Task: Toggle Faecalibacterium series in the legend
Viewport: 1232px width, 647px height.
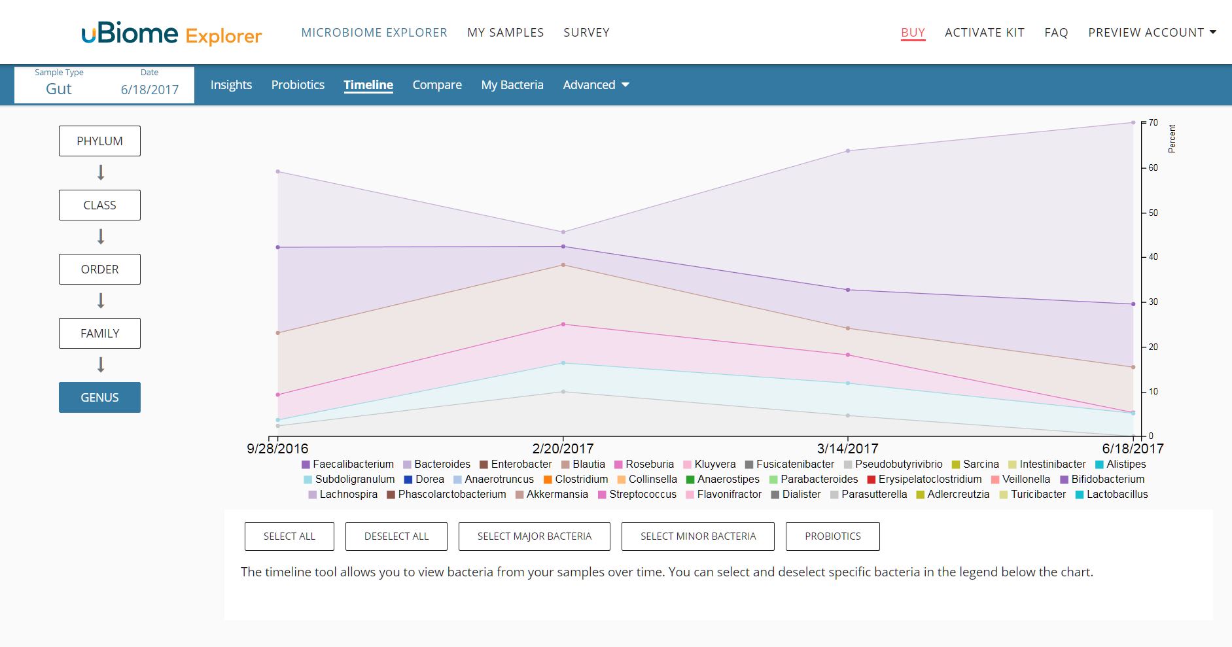Action: [x=347, y=464]
